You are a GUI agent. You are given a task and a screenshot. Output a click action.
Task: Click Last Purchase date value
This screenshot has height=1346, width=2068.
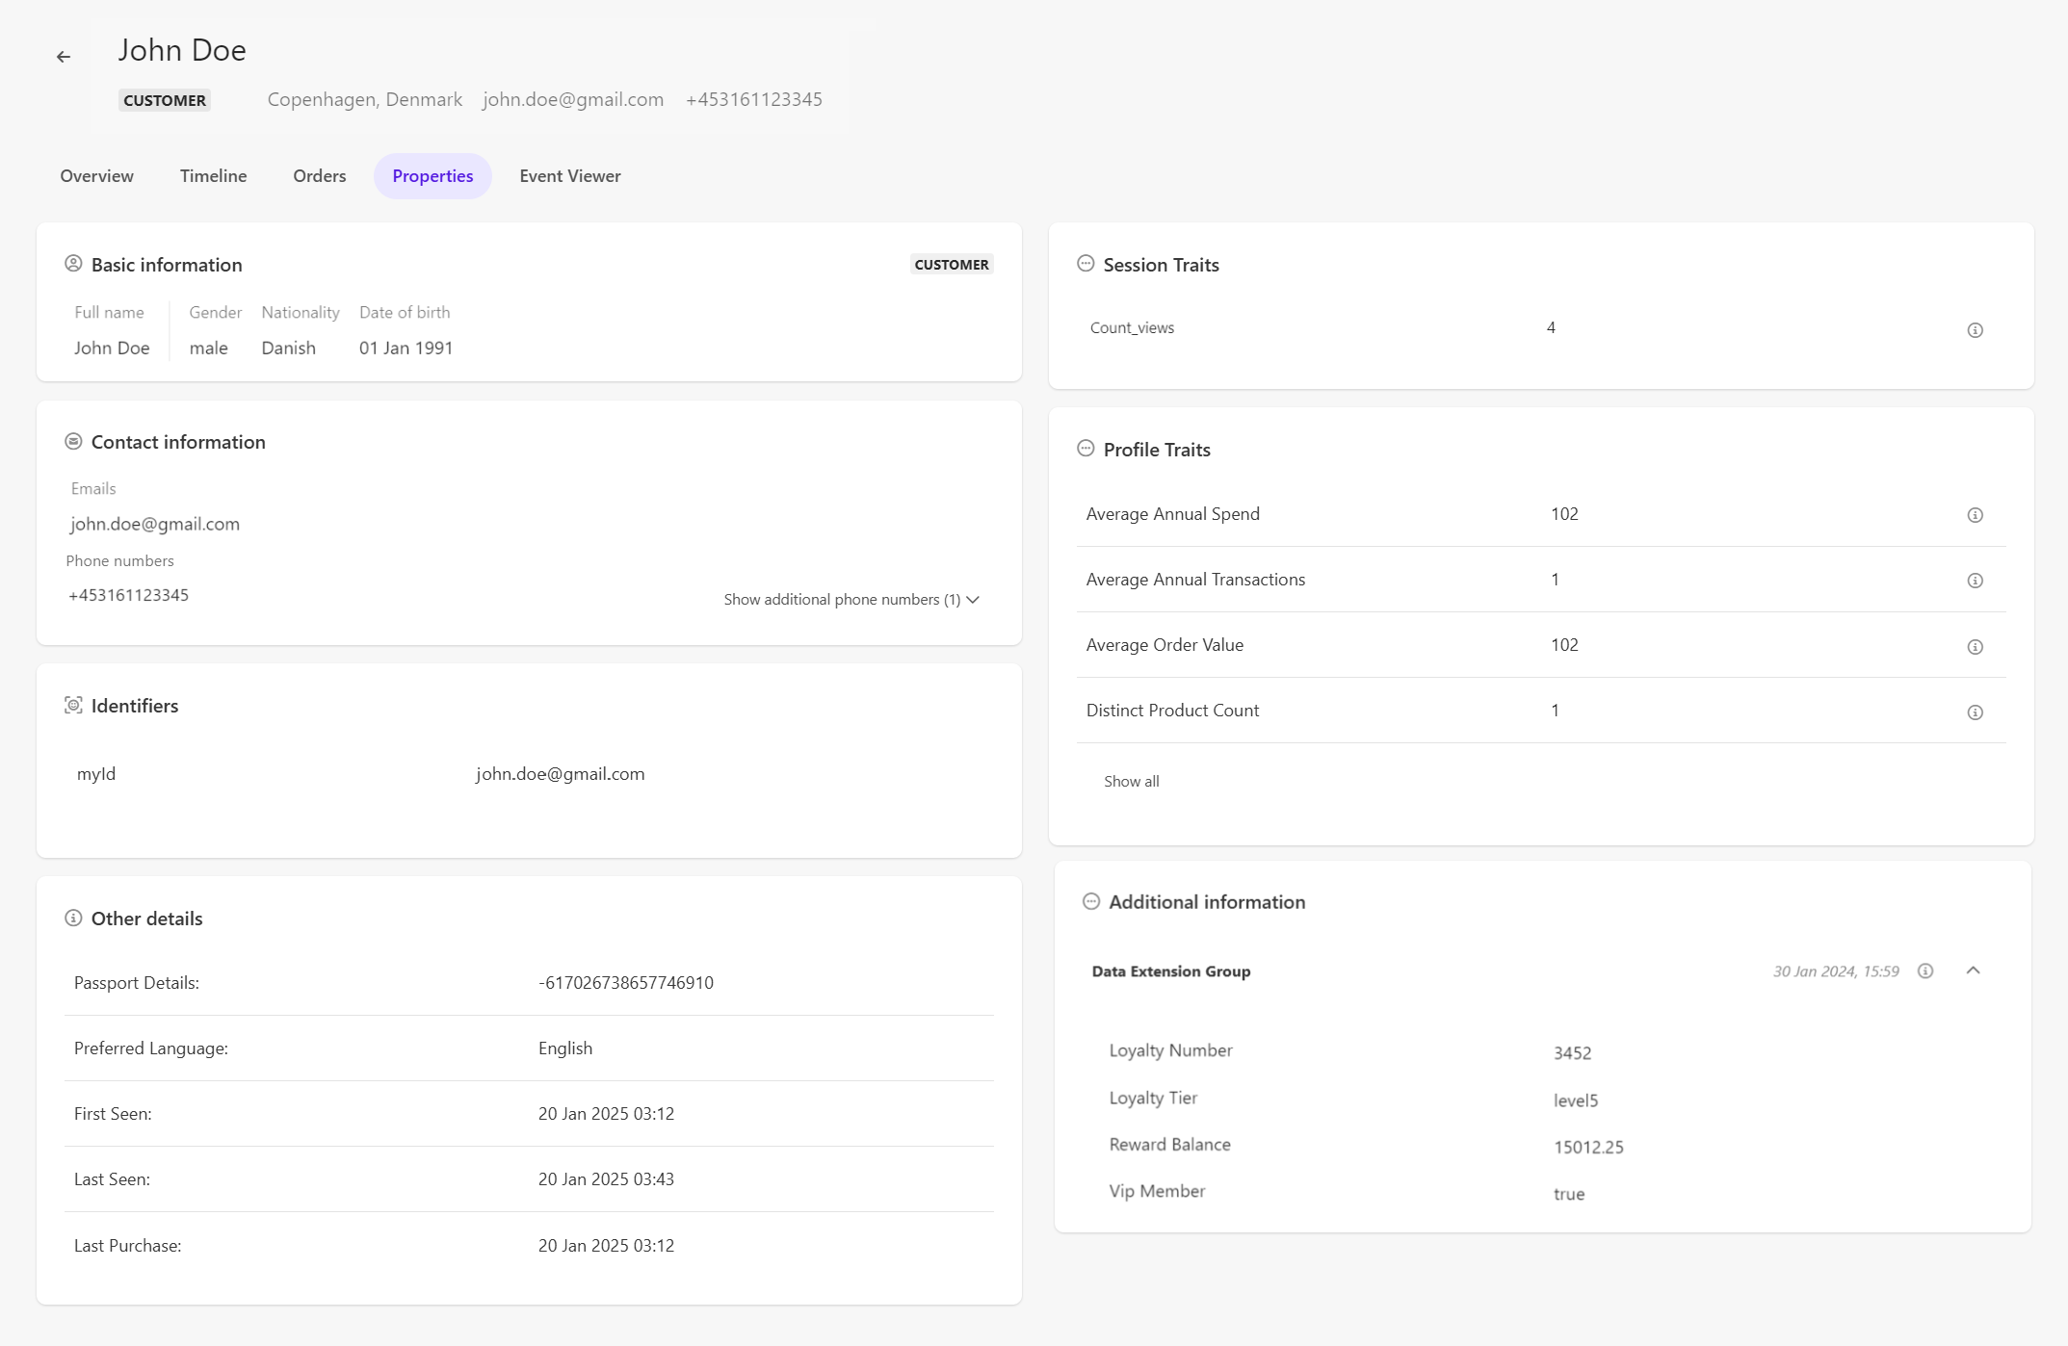[606, 1245]
